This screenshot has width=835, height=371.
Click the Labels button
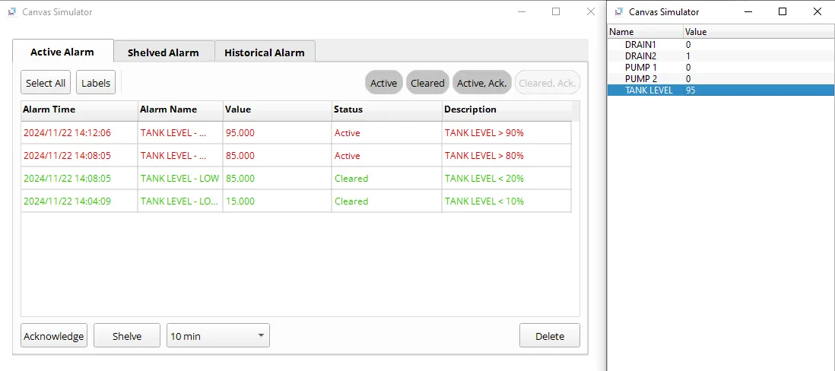pyautogui.click(x=96, y=83)
